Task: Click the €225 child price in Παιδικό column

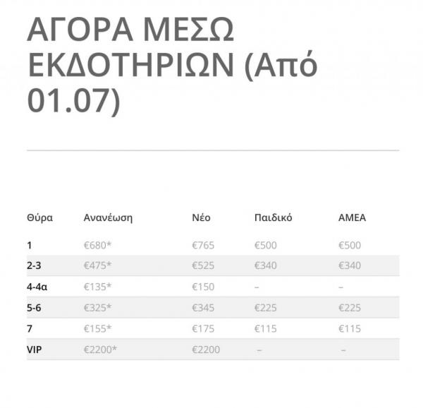Action: point(265,307)
